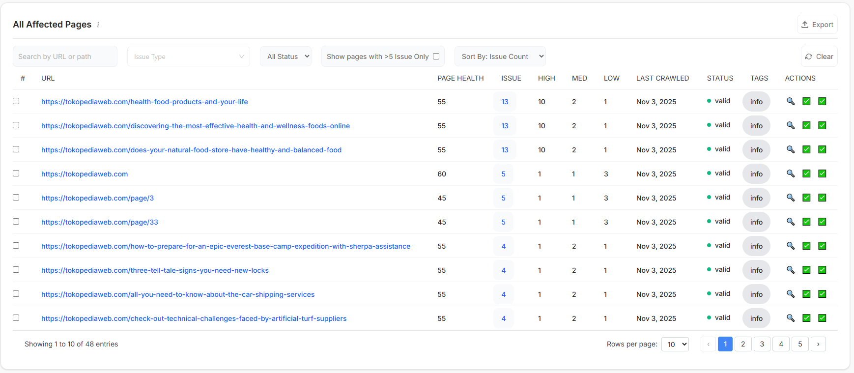Tick the checkbox for the artificial-turf-suppliers row
This screenshot has width=854, height=373.
point(16,318)
